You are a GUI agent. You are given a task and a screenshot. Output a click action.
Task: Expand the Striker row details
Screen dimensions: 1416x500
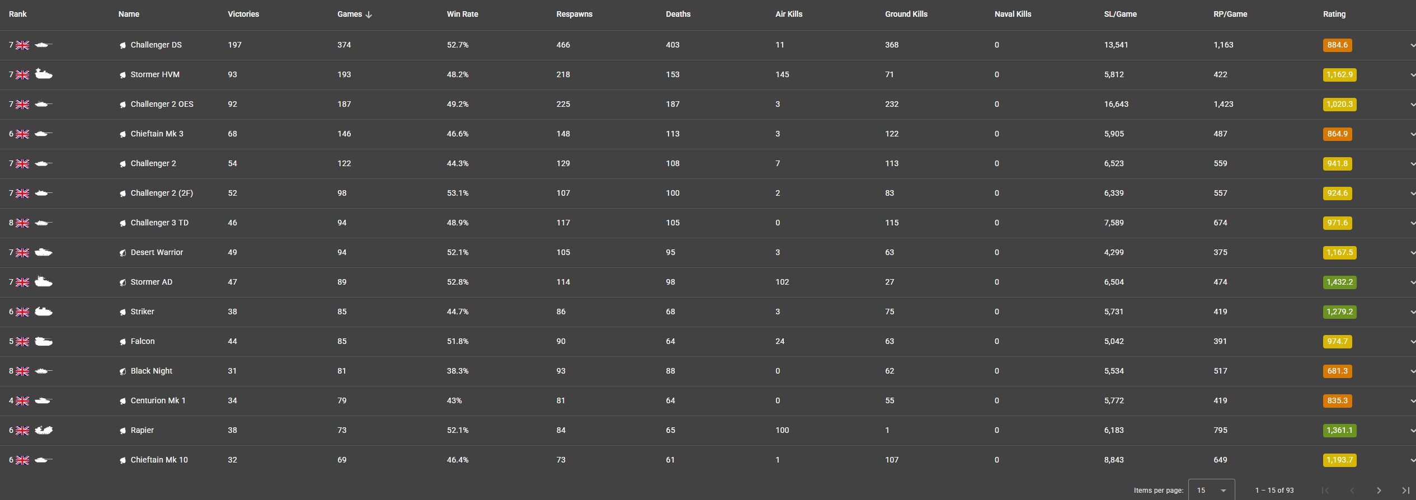1412,312
